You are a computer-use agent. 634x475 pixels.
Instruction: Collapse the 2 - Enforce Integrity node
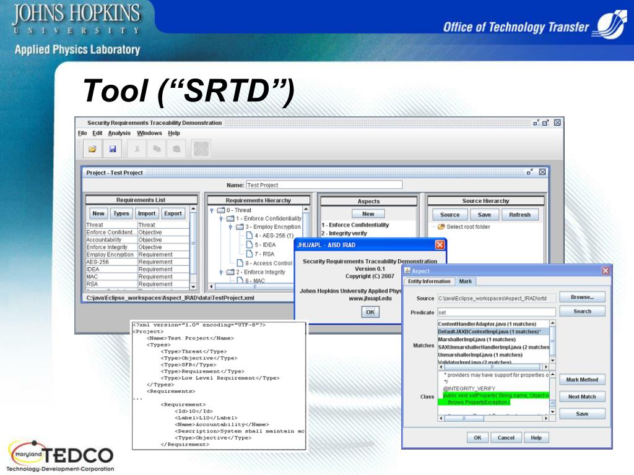(221, 272)
